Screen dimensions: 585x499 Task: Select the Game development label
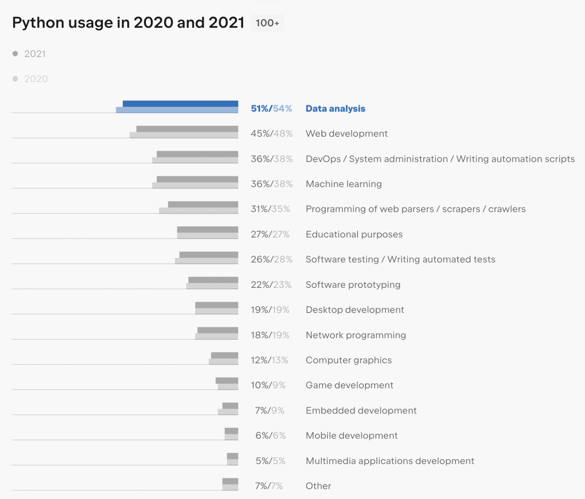[349, 385]
